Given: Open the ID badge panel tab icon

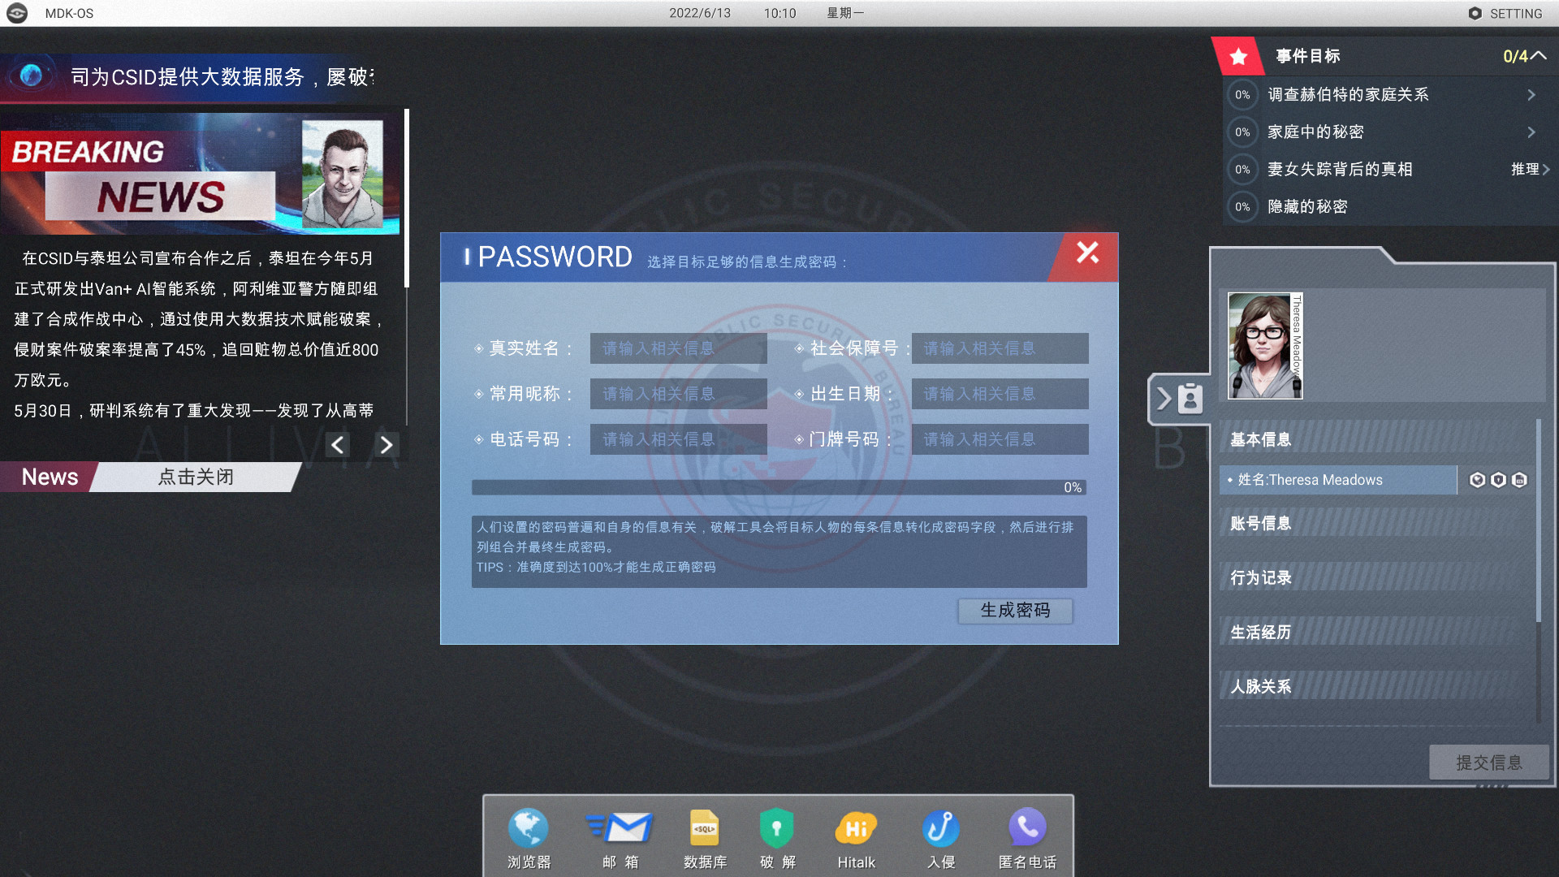Looking at the screenshot, I should pyautogui.click(x=1190, y=399).
